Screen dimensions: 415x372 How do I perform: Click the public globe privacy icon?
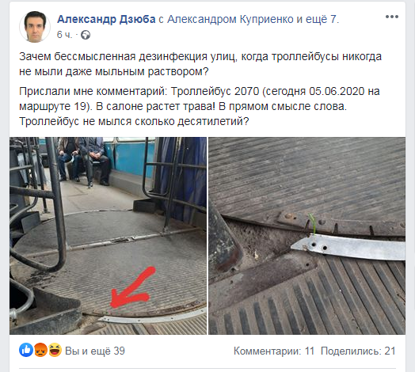(x=86, y=35)
